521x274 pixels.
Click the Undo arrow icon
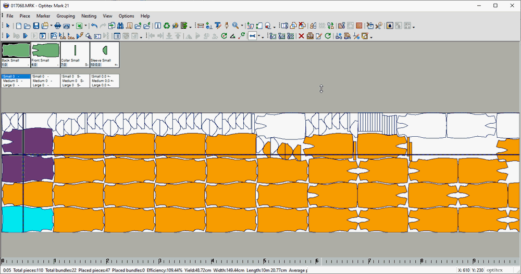coord(94,25)
